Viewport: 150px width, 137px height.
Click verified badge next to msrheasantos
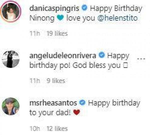tap(82, 102)
